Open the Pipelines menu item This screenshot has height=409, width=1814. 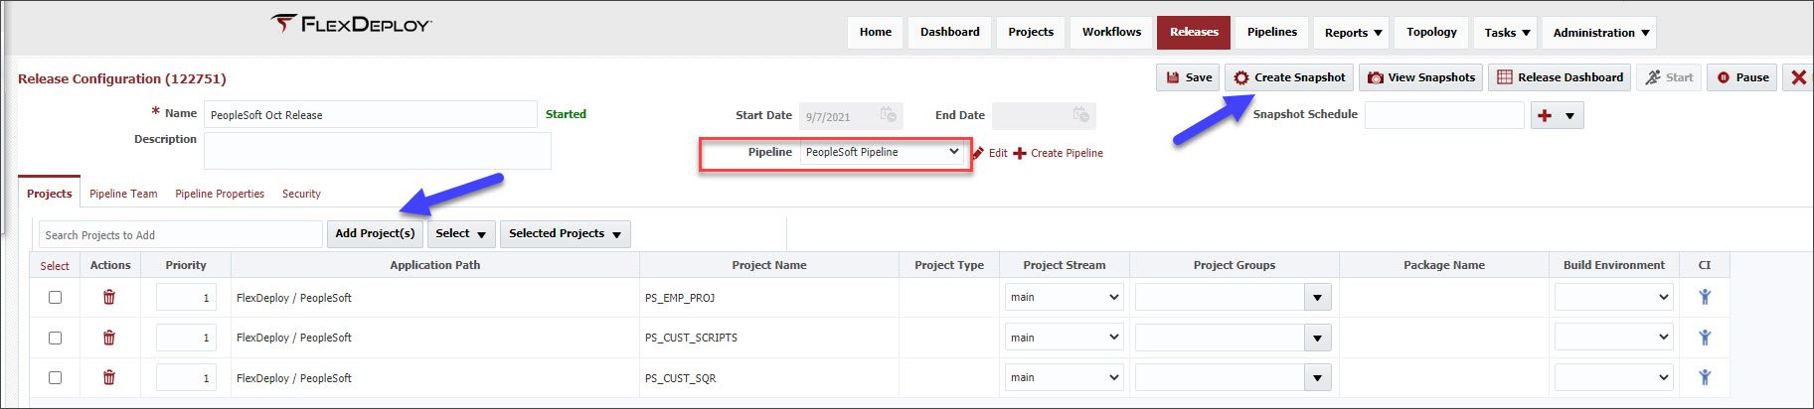1272,32
